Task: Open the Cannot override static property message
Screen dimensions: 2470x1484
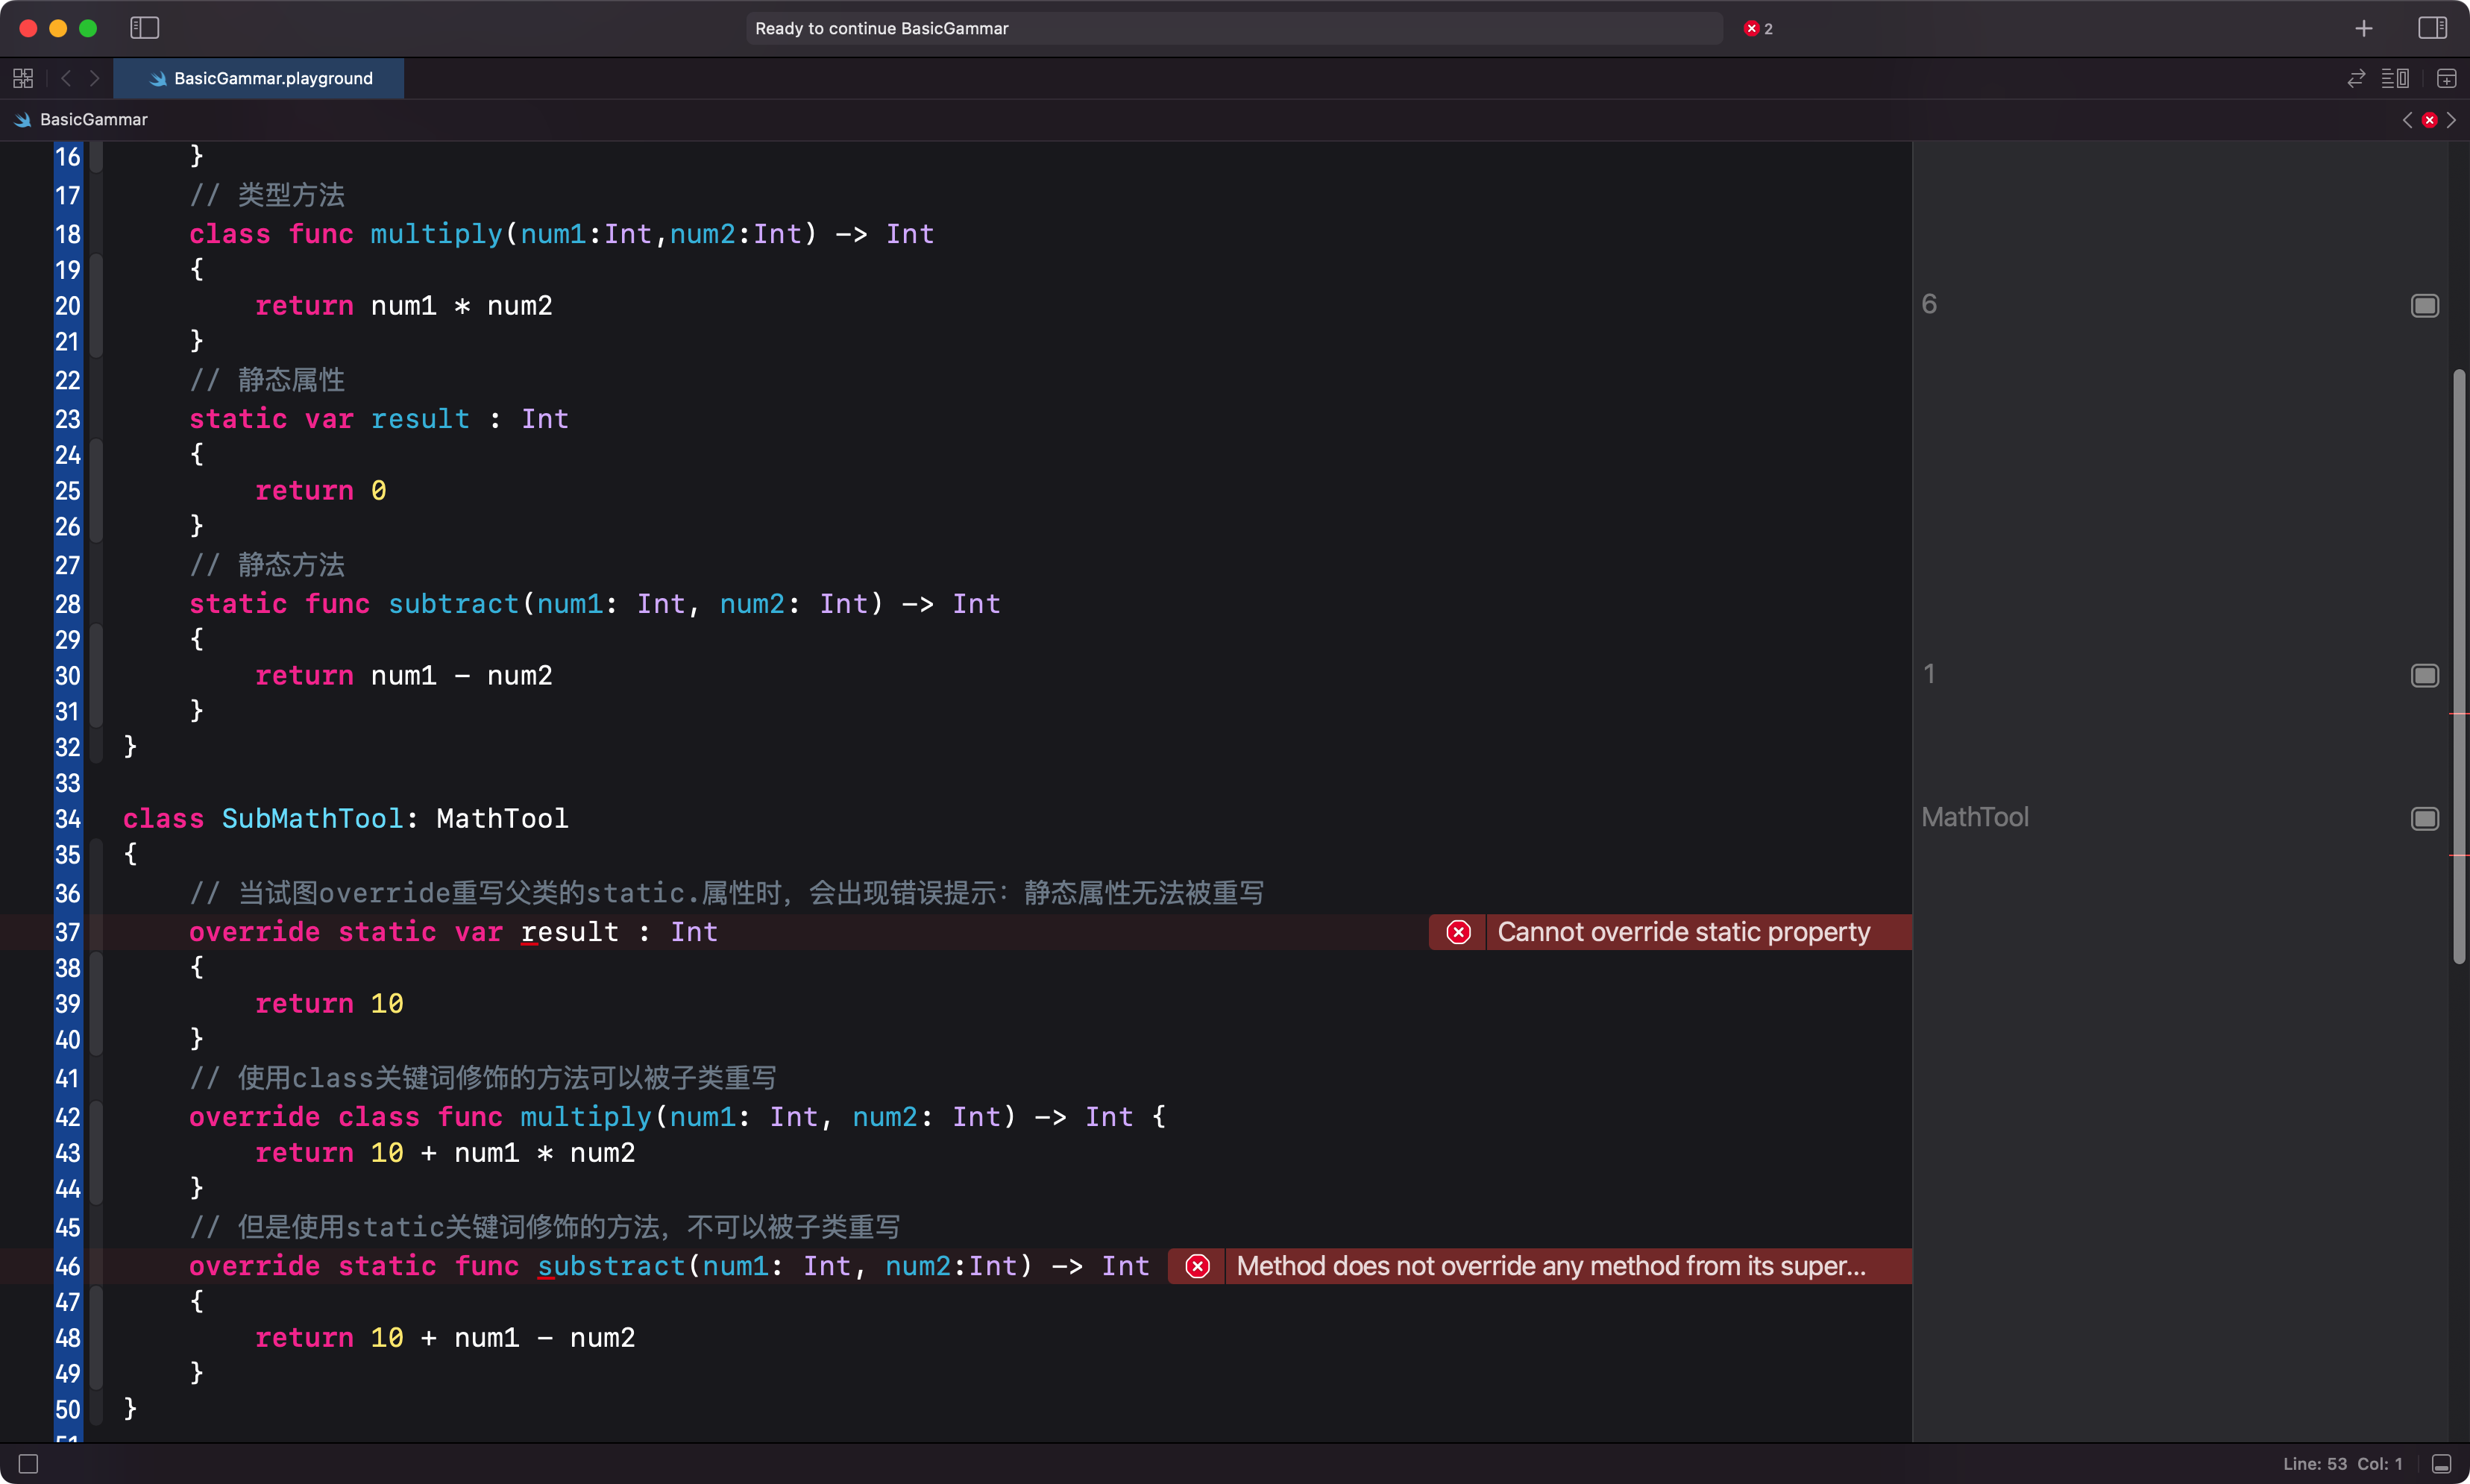Action: point(1683,932)
